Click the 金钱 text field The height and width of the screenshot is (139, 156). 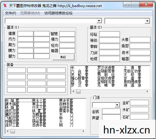[x=111, y=111]
